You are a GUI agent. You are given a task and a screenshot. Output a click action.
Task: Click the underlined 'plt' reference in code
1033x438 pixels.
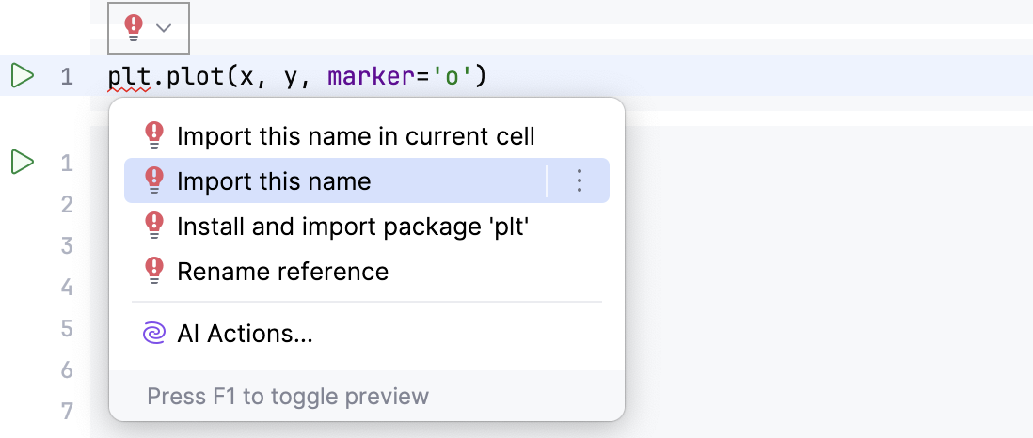(129, 76)
